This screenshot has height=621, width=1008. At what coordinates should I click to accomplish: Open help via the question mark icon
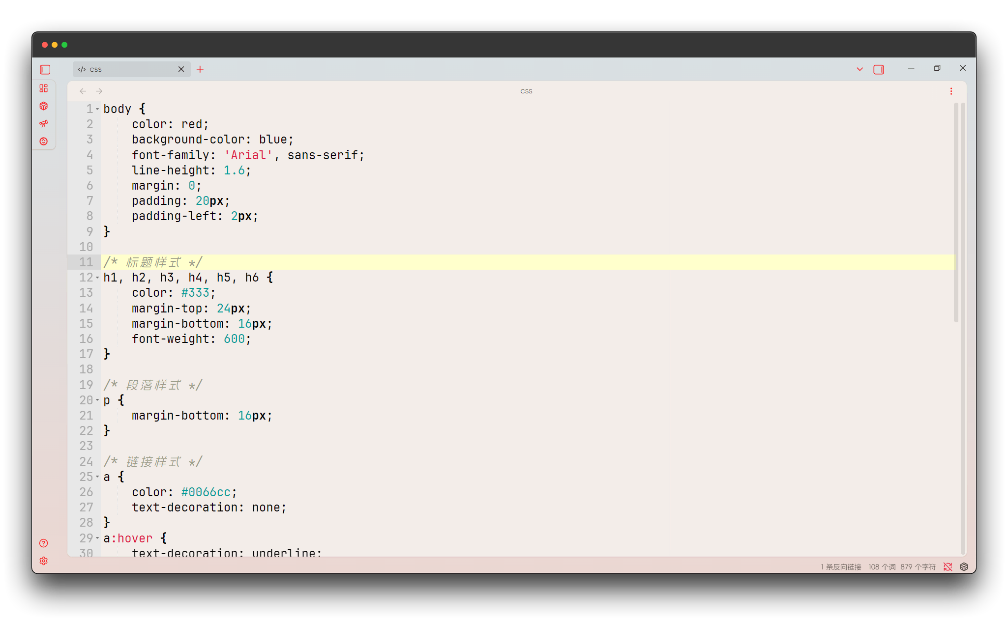pyautogui.click(x=44, y=543)
